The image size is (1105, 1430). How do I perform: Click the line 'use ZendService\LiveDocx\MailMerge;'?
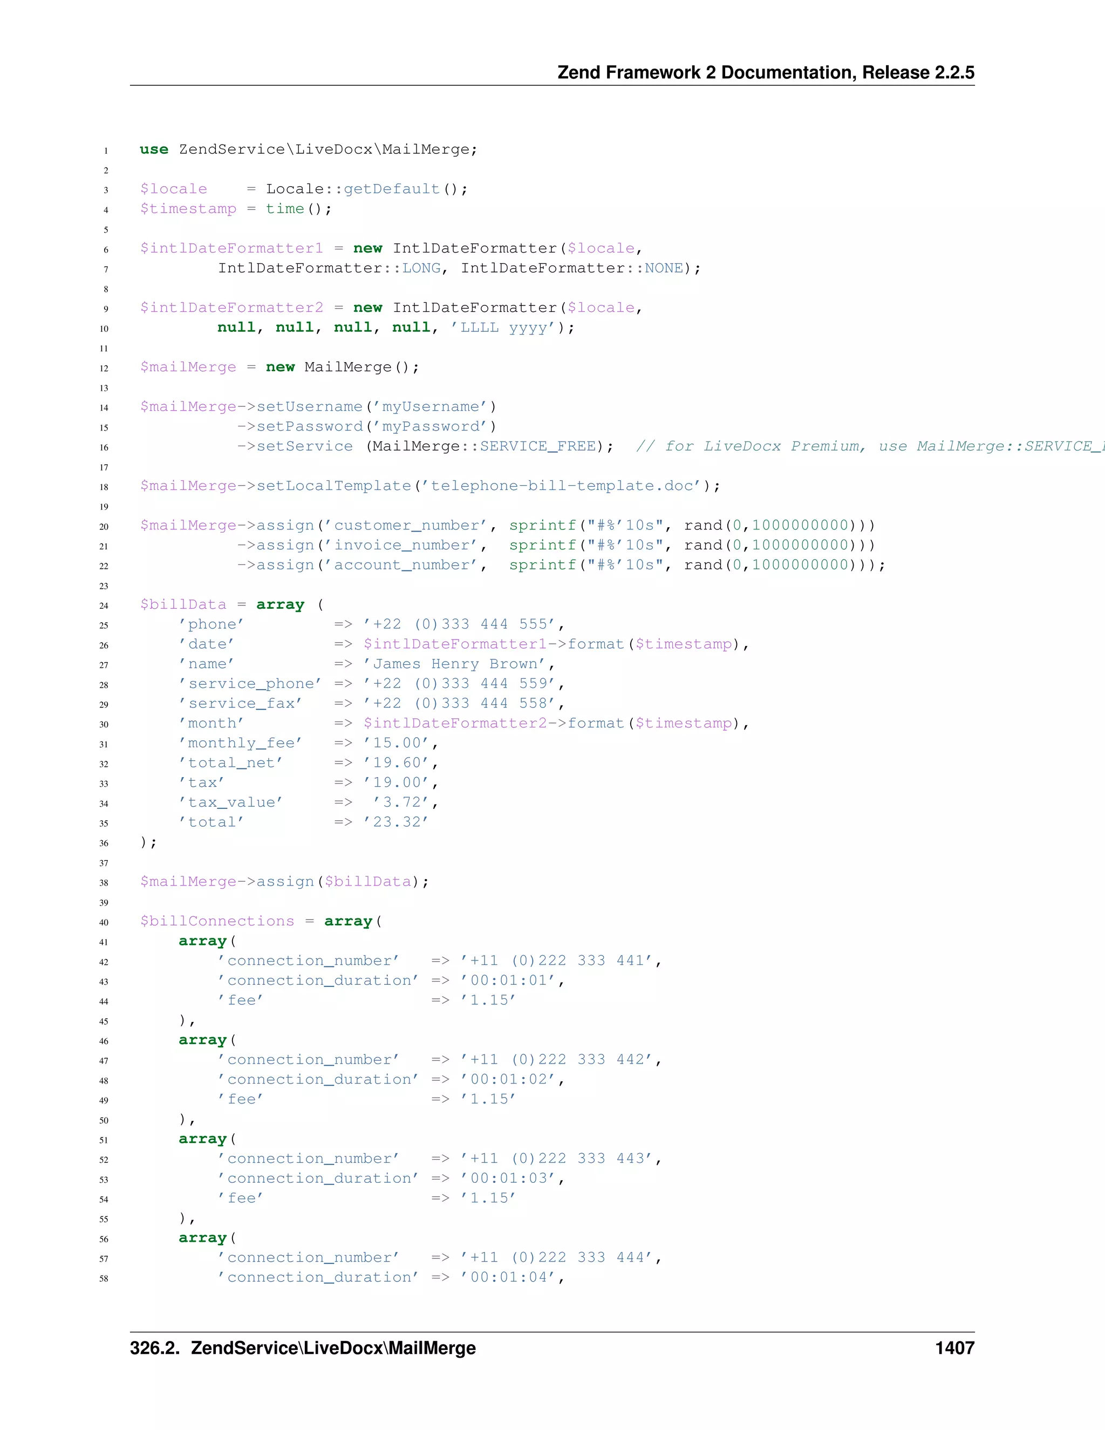tap(308, 149)
